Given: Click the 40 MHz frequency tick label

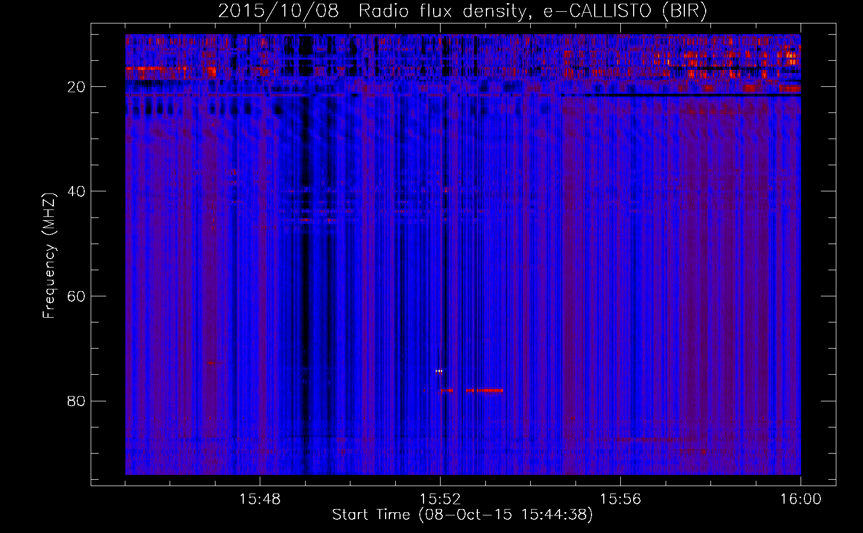Looking at the screenshot, I should [76, 191].
